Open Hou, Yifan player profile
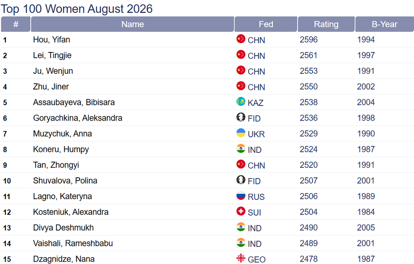Viewport: 414px width, 264px height. point(51,40)
